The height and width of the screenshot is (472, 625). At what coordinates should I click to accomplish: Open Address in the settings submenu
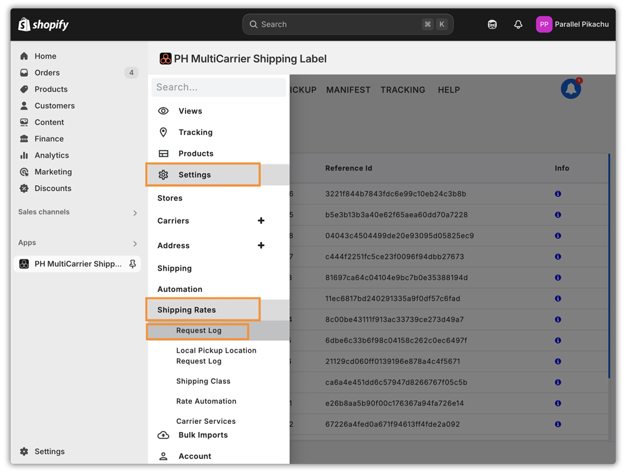pyautogui.click(x=173, y=246)
